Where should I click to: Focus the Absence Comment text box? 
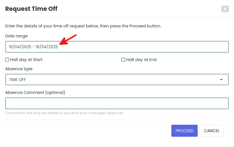point(117,103)
